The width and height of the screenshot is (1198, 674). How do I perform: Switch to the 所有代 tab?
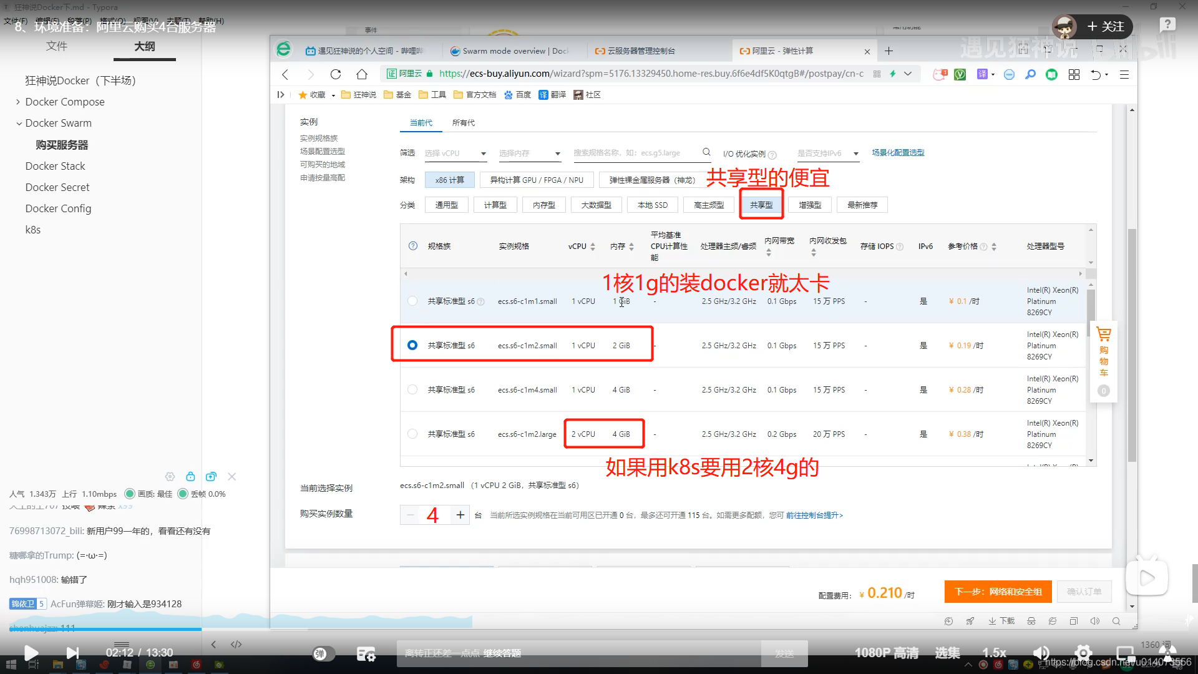tap(464, 123)
